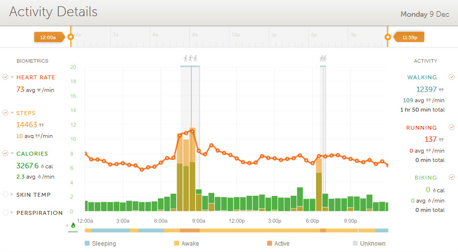
Task: Click the Sleeping legend entry
Action: tap(102, 243)
